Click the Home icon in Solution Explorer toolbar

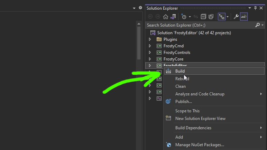[166, 17]
